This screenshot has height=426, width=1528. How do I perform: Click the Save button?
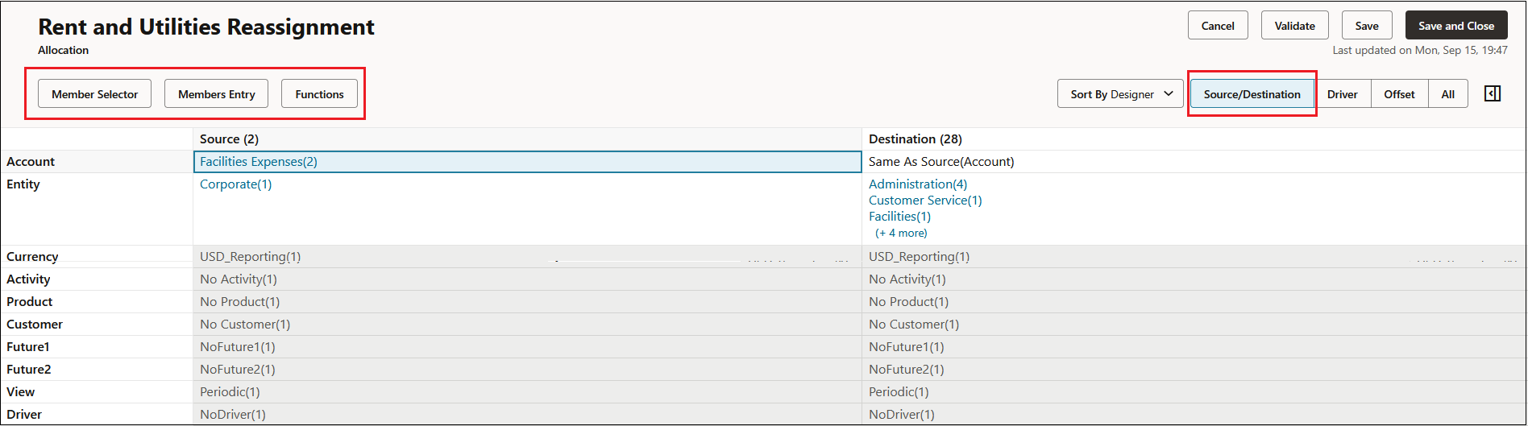(1367, 26)
